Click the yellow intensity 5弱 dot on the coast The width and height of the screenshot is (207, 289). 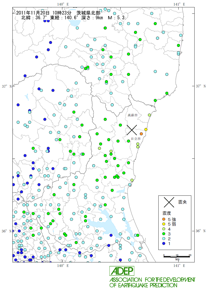[146, 129]
